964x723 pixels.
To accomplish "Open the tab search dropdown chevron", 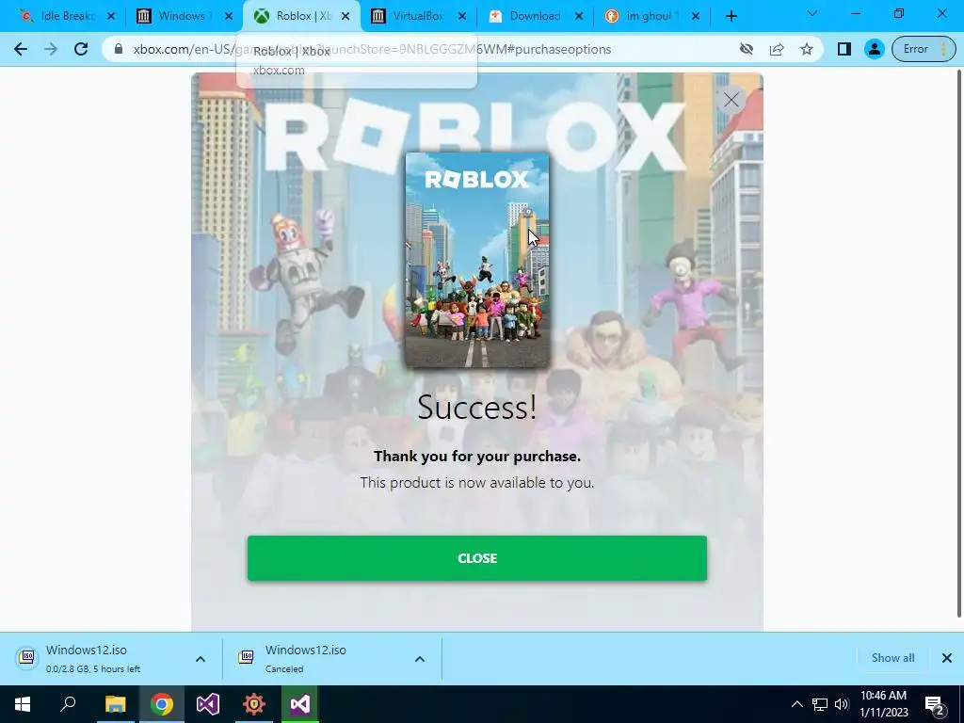I will (812, 13).
